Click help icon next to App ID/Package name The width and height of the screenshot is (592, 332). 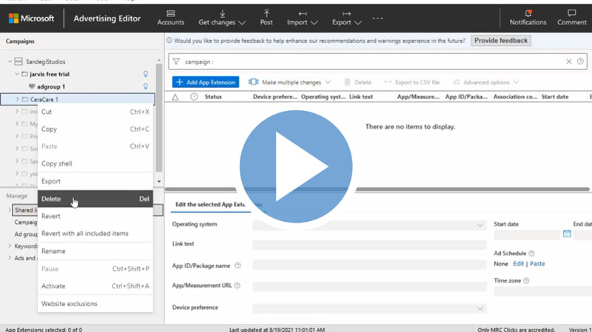(238, 265)
